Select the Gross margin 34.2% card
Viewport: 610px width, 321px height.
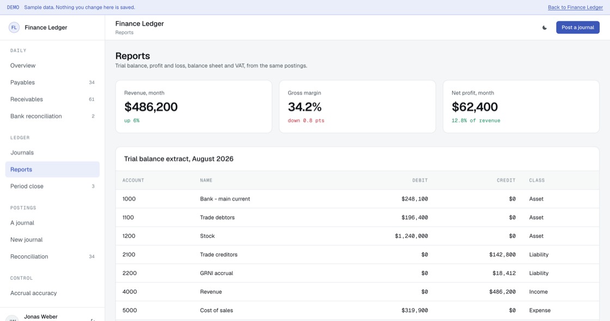tap(357, 107)
